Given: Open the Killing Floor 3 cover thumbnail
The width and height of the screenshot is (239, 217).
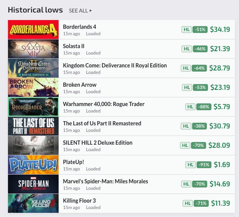Looking at the screenshot, I should pyautogui.click(x=33, y=203).
